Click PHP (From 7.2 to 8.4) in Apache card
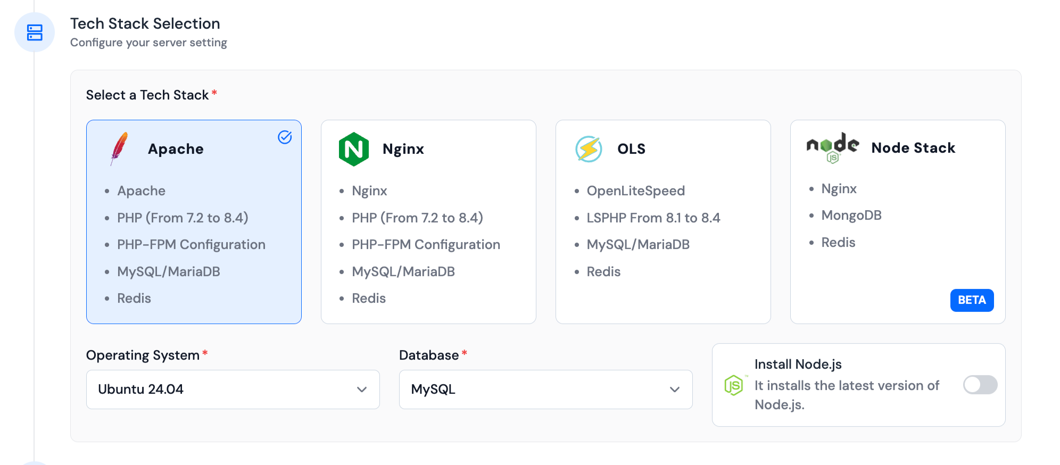 pyautogui.click(x=183, y=218)
